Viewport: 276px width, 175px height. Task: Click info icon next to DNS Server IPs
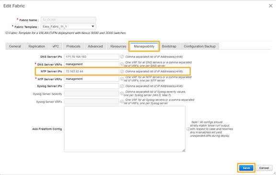pyautogui.click(x=122, y=57)
